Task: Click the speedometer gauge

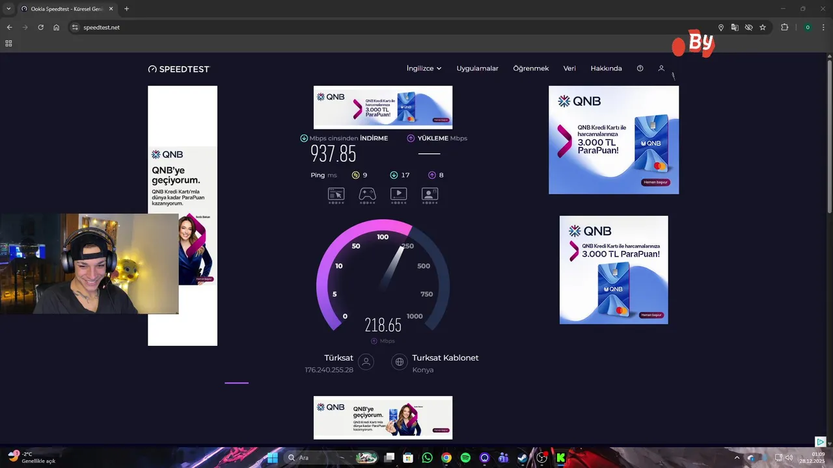Action: (383, 276)
